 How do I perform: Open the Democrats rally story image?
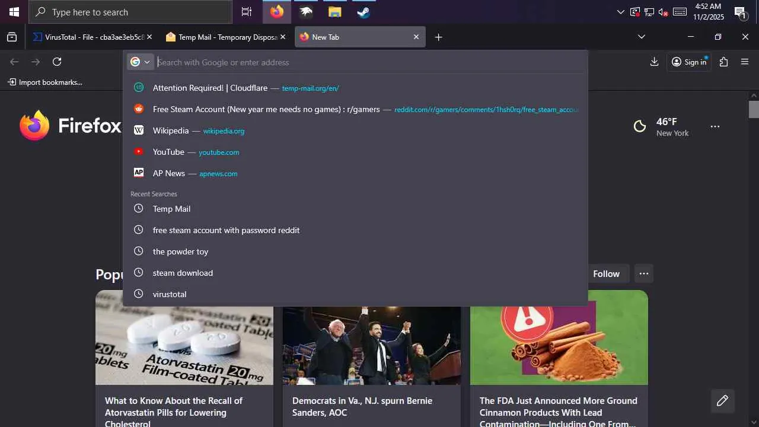click(x=372, y=346)
